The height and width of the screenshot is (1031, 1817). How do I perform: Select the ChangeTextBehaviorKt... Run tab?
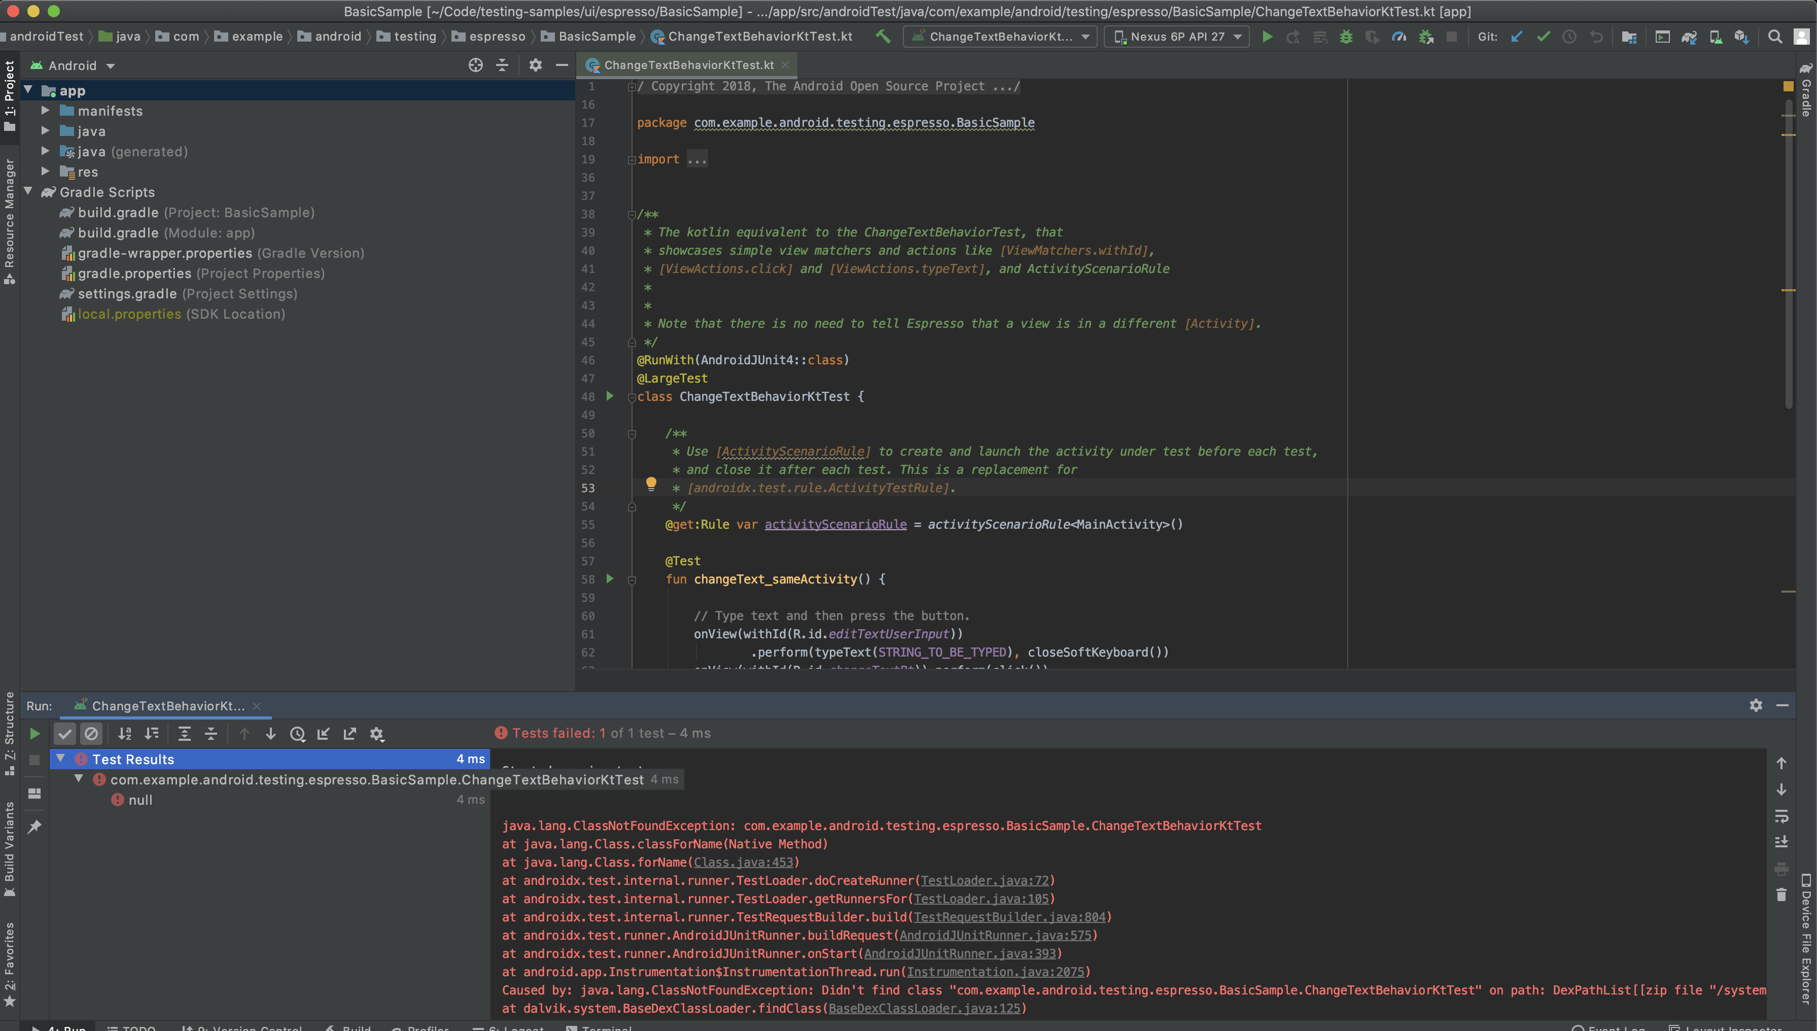(167, 706)
